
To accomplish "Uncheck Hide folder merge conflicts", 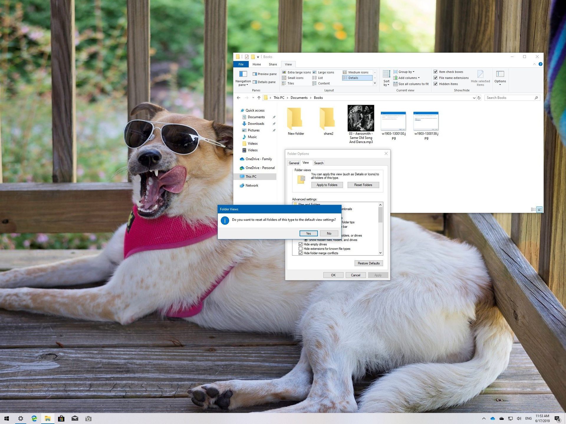I will click(x=301, y=253).
